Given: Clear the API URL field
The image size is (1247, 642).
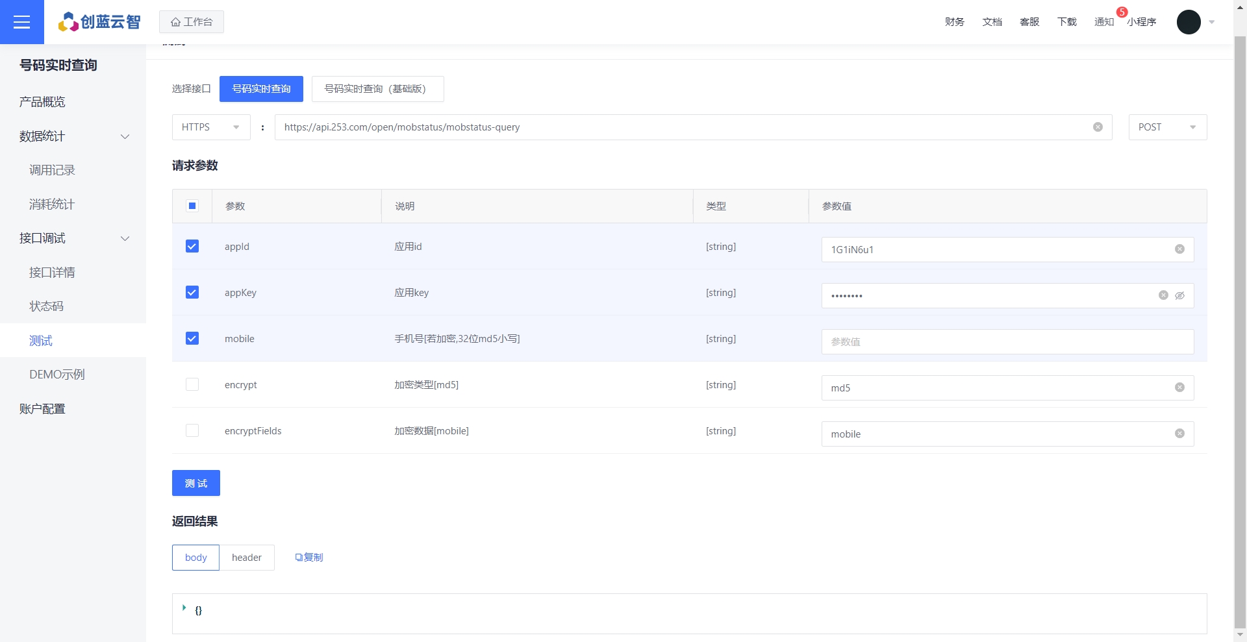Looking at the screenshot, I should pyautogui.click(x=1098, y=127).
